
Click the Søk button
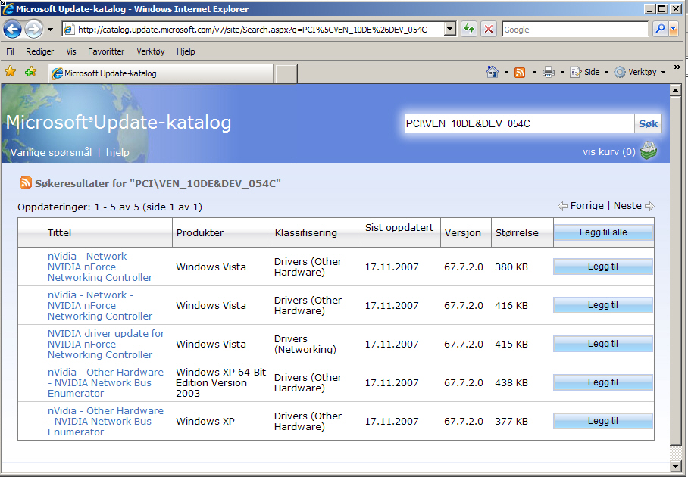coord(648,123)
